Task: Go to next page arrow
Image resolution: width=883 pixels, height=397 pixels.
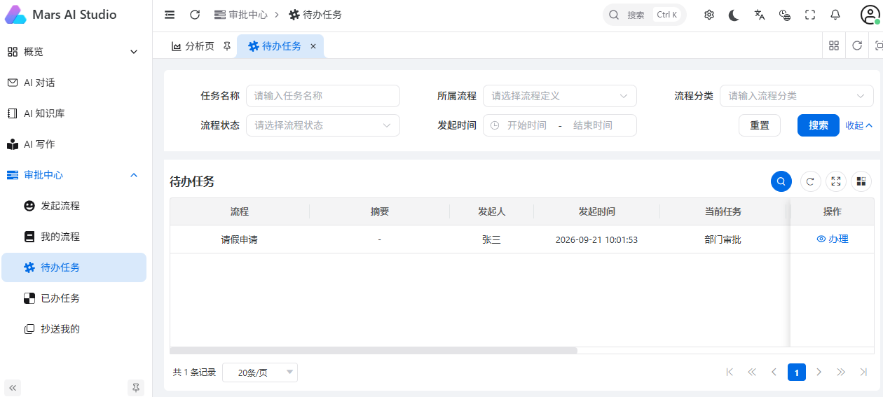Action: tap(819, 372)
